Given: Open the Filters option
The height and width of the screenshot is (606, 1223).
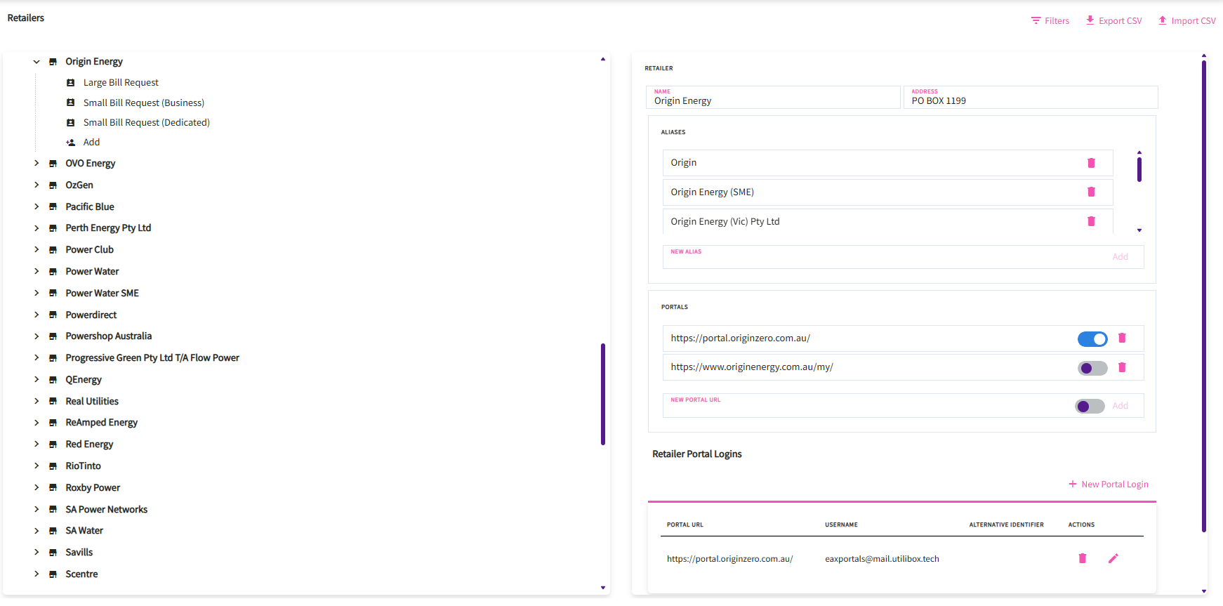Looking at the screenshot, I should coord(1050,21).
